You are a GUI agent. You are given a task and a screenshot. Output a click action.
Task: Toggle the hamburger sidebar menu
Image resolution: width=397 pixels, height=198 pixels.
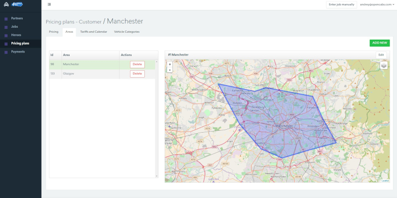(49, 4)
